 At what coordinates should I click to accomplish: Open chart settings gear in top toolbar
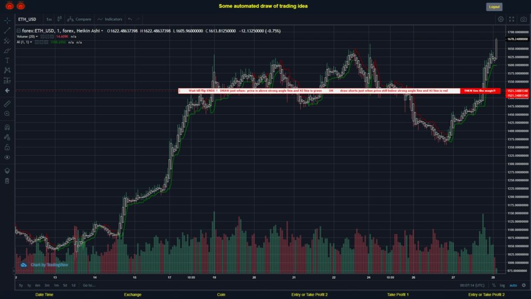click(x=500, y=19)
